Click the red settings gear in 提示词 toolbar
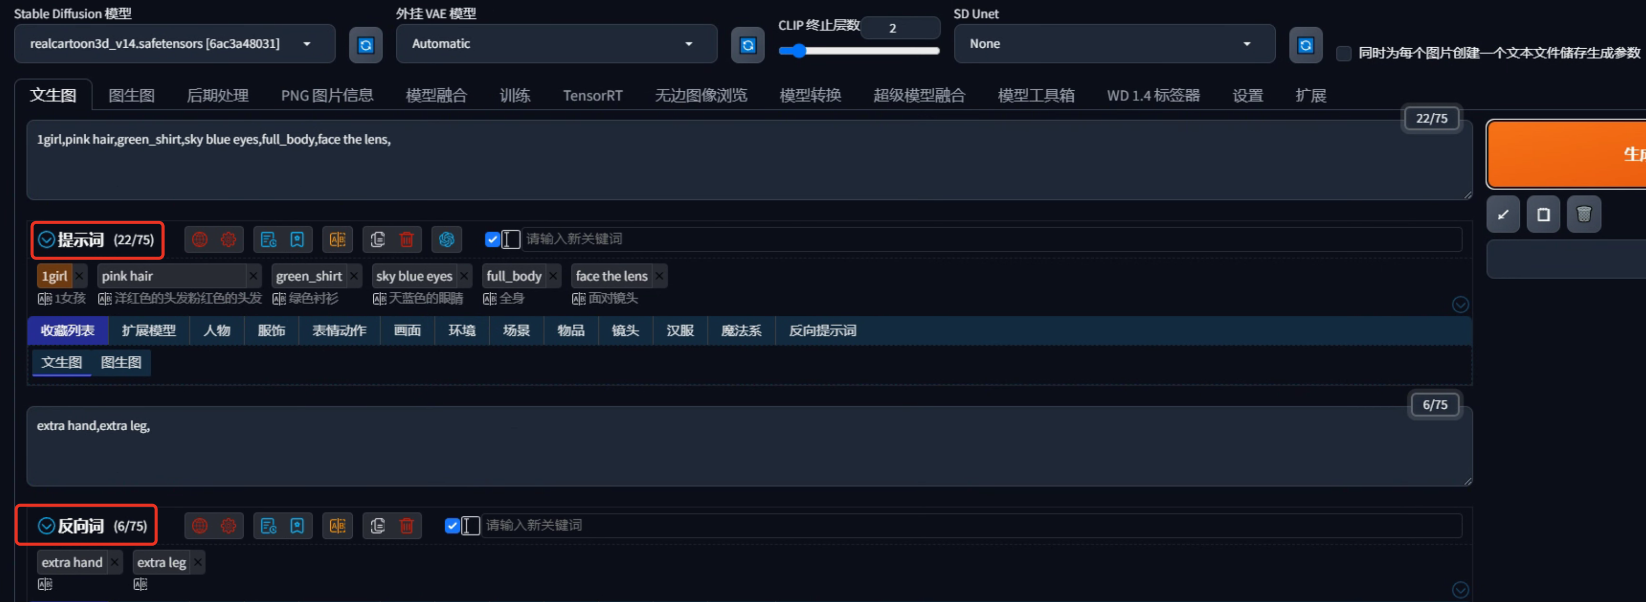This screenshot has width=1646, height=602. click(228, 239)
